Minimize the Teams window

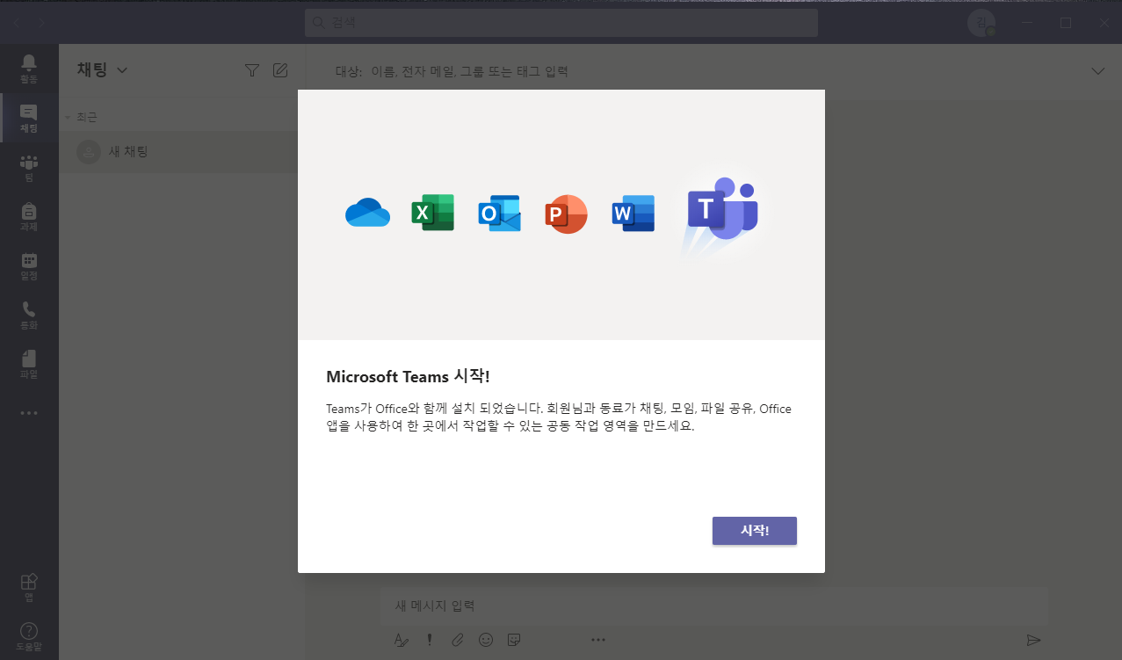(x=1027, y=23)
